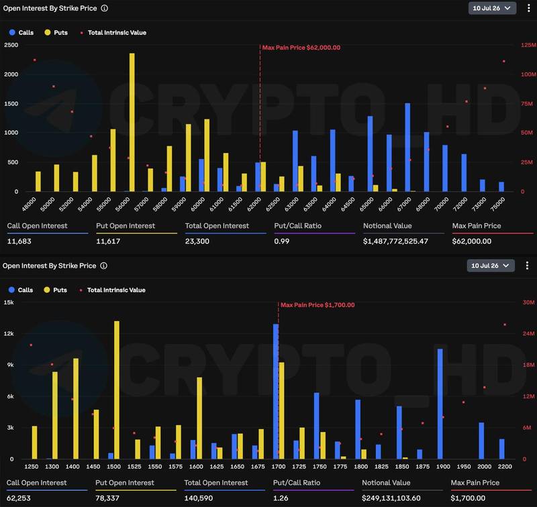Click the 62000 strike axis label
The height and width of the screenshot is (507, 537).
tap(254, 205)
